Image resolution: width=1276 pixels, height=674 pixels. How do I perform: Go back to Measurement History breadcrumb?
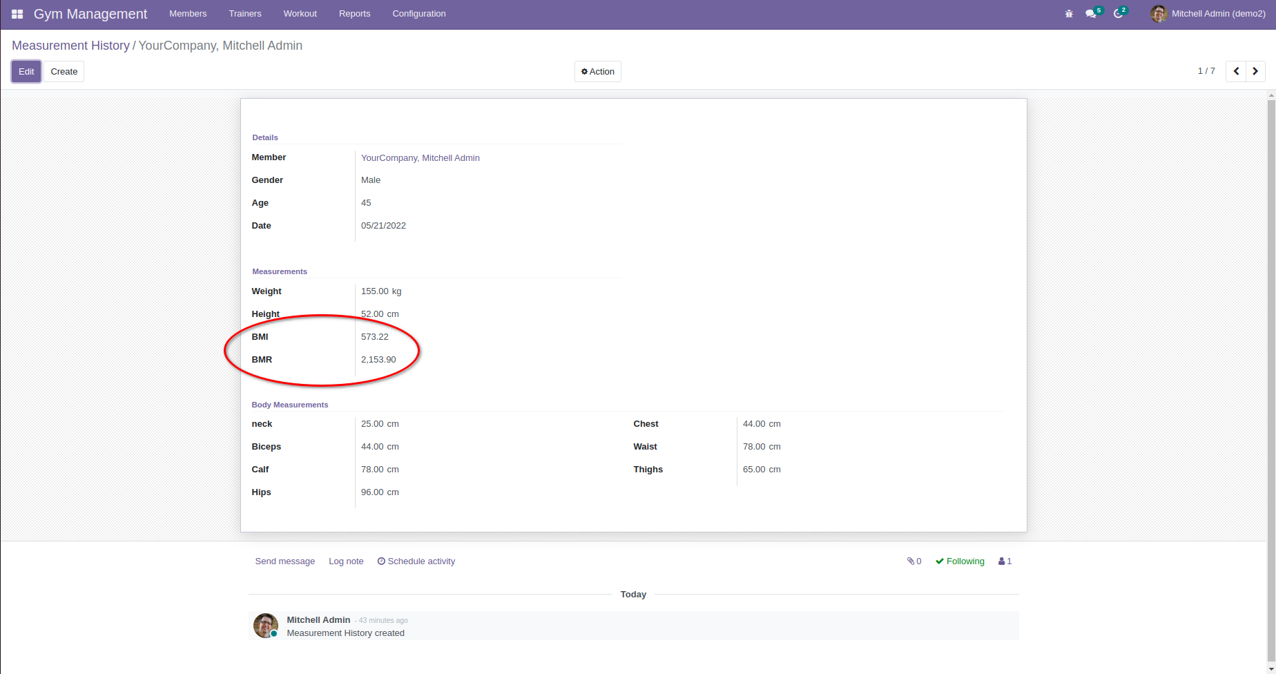click(70, 46)
